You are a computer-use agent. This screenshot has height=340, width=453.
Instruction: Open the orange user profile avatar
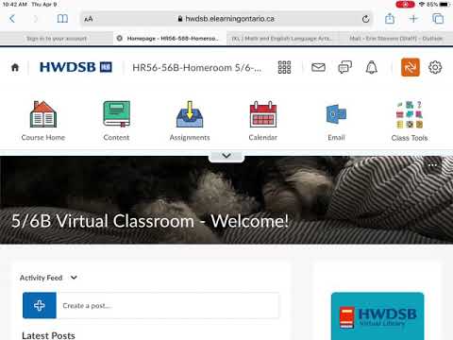pos(411,67)
